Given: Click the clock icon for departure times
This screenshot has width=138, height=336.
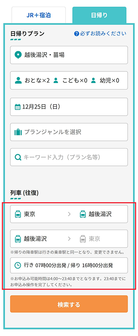Looking at the screenshot, I should click(x=18, y=265).
